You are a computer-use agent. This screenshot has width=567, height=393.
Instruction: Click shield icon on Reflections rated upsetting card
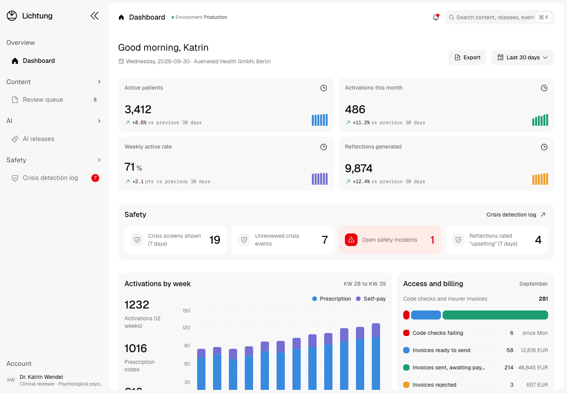click(458, 240)
